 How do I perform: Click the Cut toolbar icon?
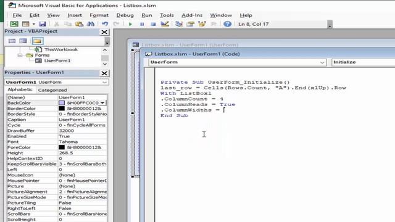(x=56, y=24)
